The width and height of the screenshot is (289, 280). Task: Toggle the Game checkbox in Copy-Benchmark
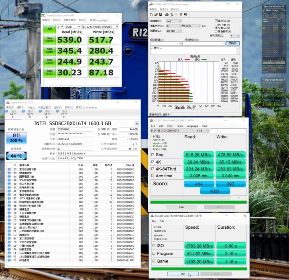coord(154,261)
